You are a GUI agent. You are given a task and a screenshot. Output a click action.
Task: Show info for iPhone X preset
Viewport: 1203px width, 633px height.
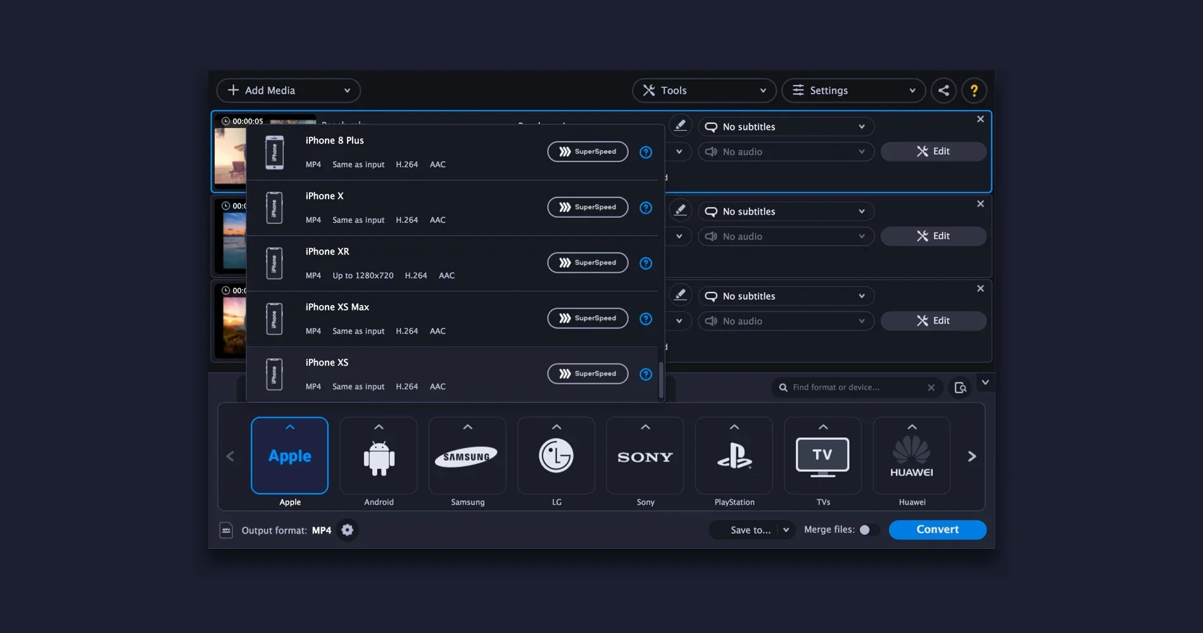pos(646,208)
